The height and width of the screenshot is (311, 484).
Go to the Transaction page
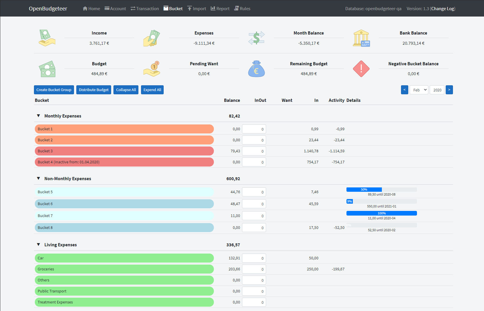pos(145,8)
